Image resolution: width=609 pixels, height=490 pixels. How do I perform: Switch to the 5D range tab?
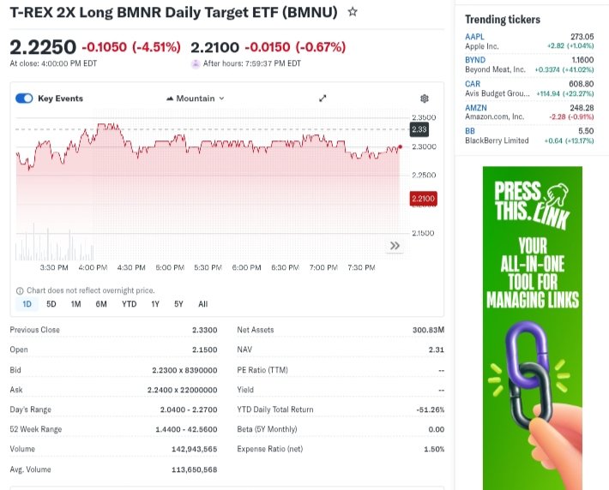tap(51, 304)
